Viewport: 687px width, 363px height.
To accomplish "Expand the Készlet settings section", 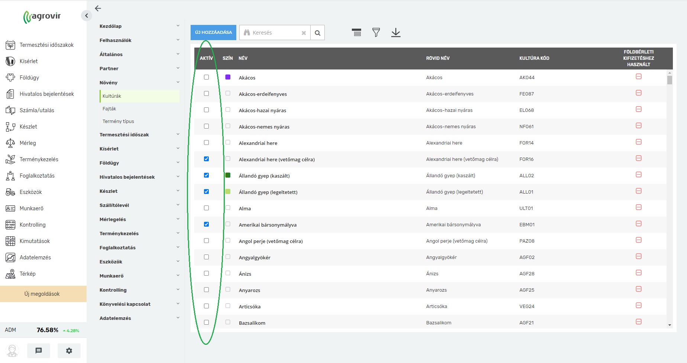I will pos(139,191).
